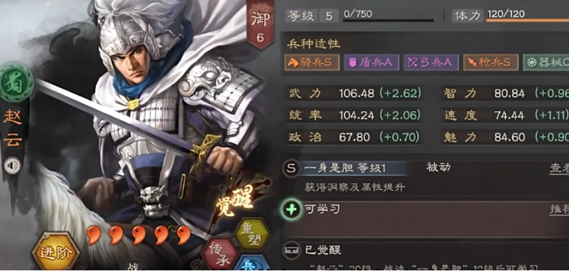Select the 枪兵S spearman aptitude tag
The image size is (569, 271).
pyautogui.click(x=491, y=63)
